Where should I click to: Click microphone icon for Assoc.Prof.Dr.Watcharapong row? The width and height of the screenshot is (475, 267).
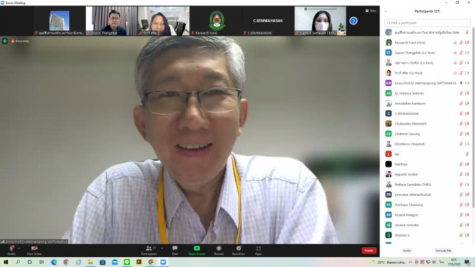(x=461, y=83)
